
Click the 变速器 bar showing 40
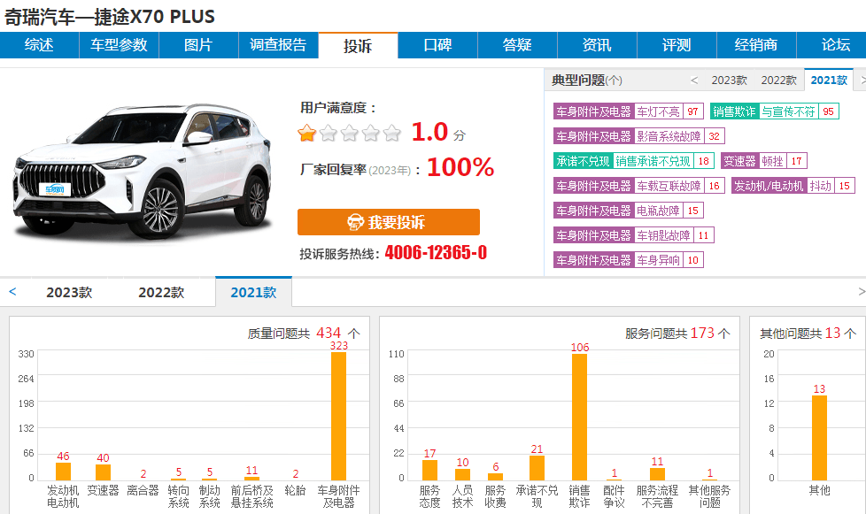[103, 472]
